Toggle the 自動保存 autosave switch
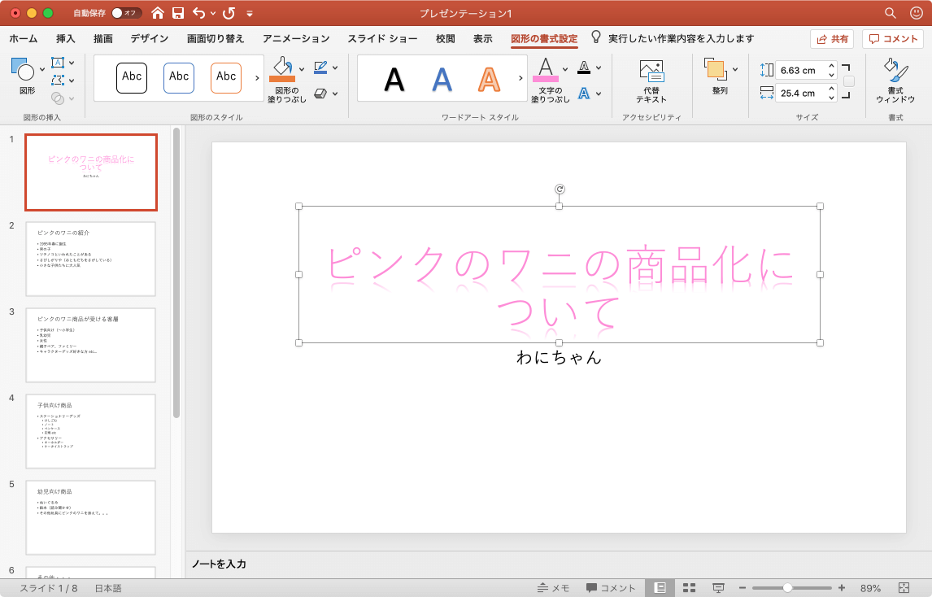This screenshot has width=932, height=597. pos(126,13)
